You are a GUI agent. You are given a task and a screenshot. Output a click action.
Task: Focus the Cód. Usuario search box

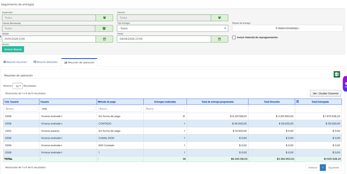click(21, 109)
